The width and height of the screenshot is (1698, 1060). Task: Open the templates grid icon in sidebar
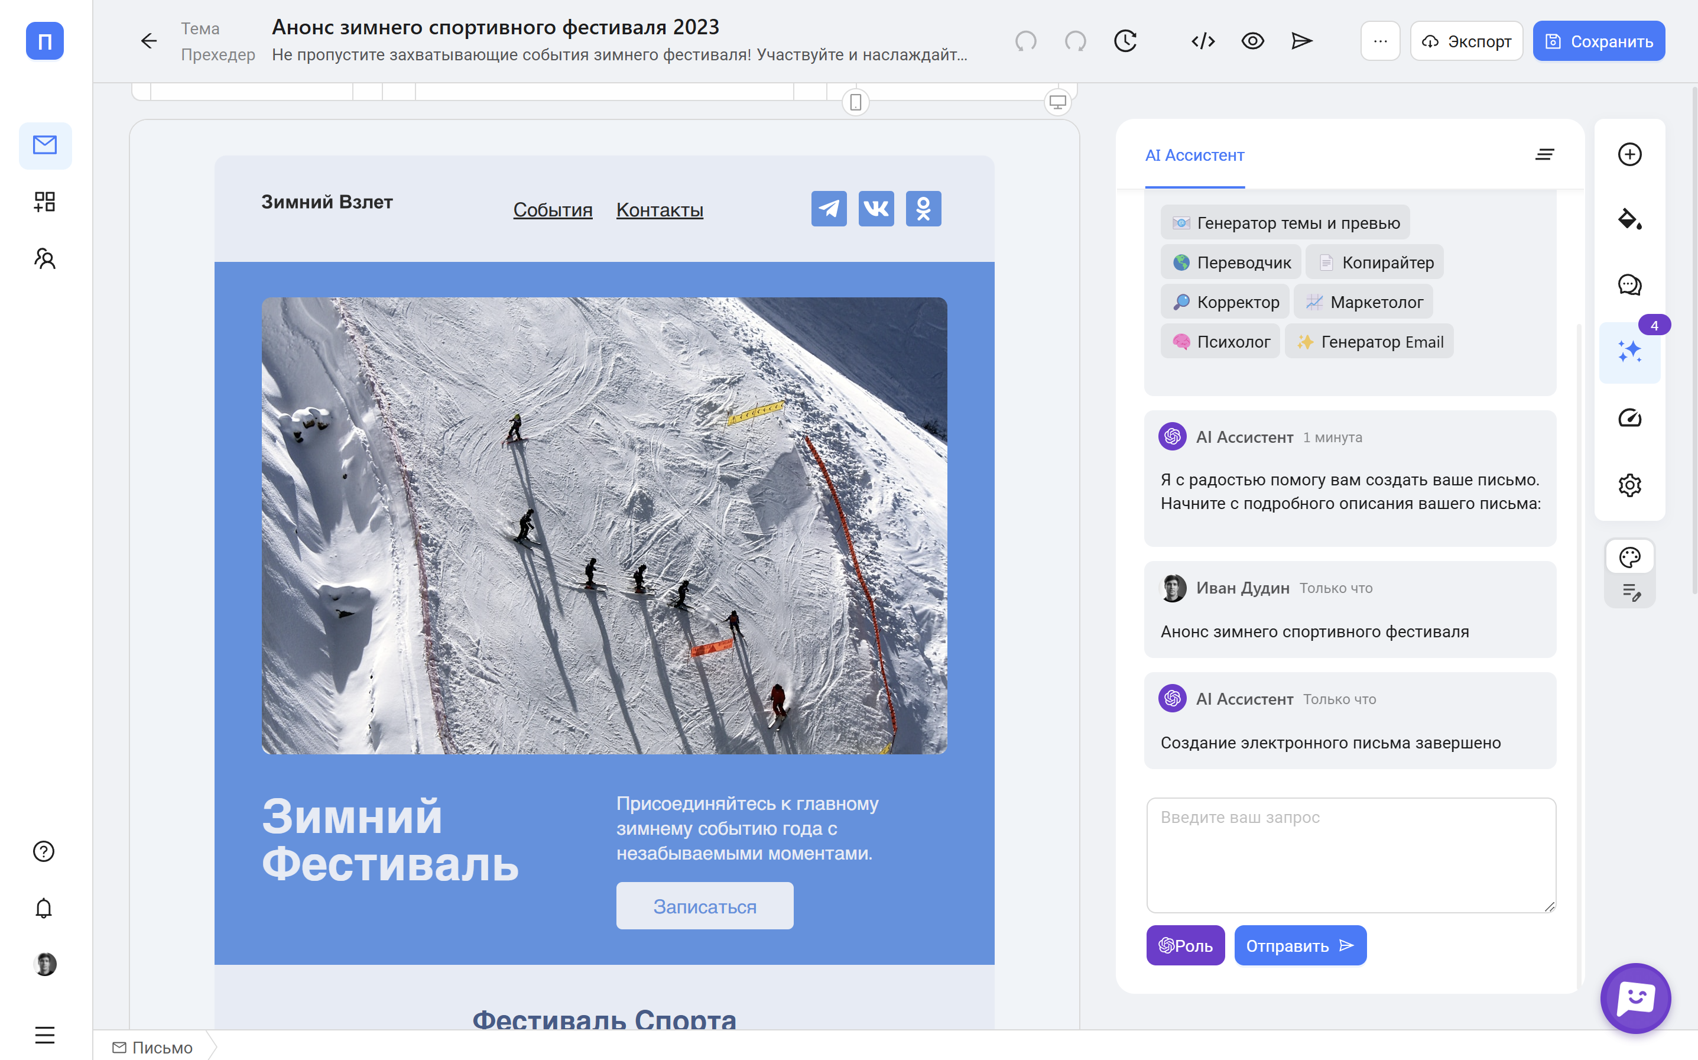click(45, 202)
